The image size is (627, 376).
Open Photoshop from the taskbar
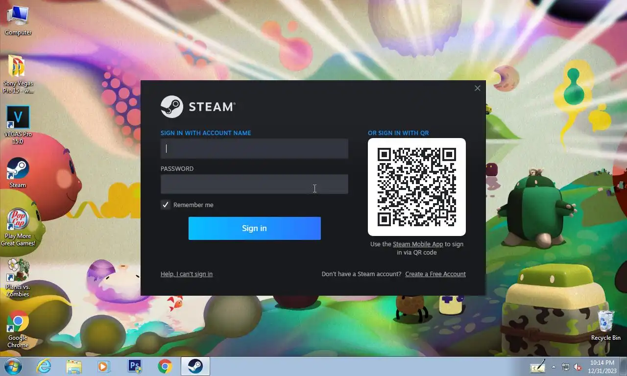[134, 366]
